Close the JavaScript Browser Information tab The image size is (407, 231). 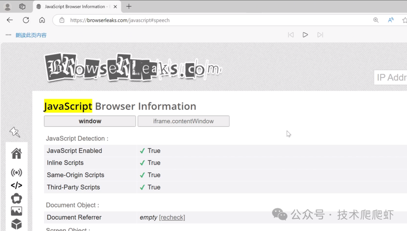coord(115,6)
